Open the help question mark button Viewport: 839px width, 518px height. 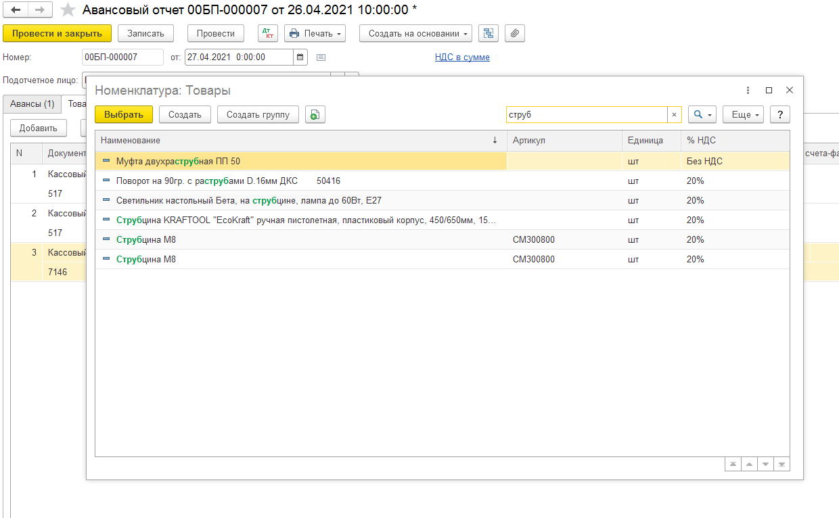point(779,115)
